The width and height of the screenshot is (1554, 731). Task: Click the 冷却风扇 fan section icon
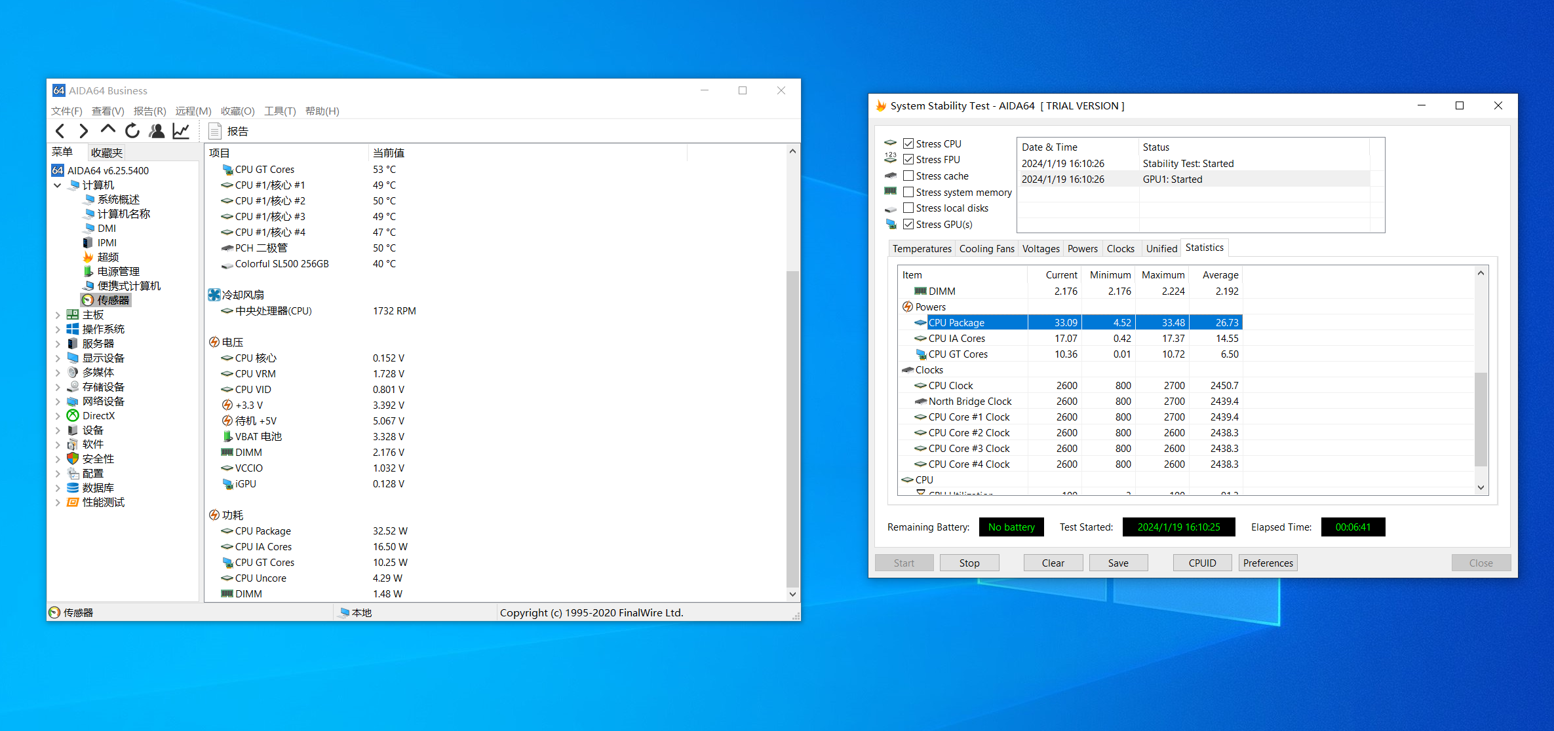[214, 295]
